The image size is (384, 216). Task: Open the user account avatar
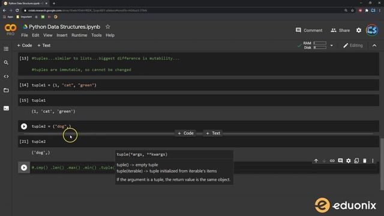click(x=372, y=30)
